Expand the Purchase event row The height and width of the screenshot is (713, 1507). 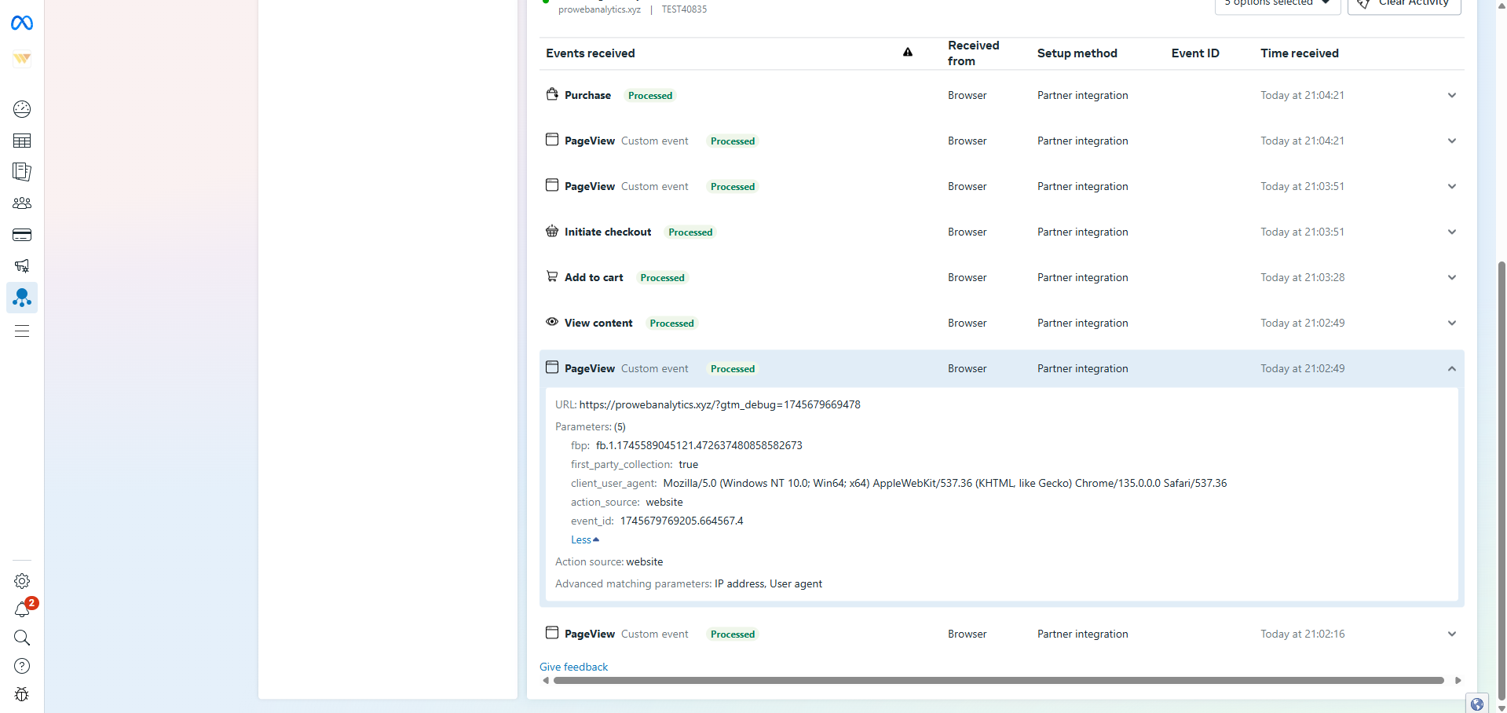[1451, 96]
